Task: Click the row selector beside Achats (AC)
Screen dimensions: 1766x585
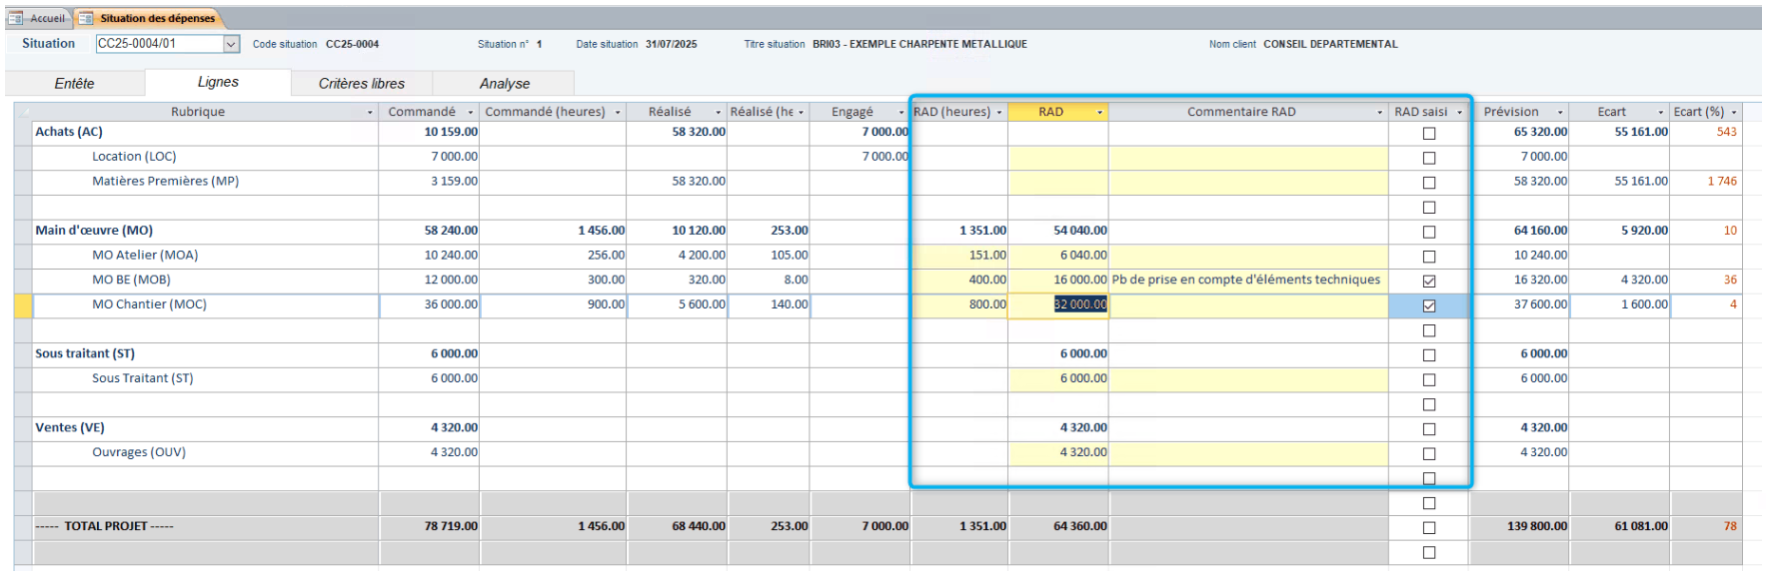Action: [23, 132]
